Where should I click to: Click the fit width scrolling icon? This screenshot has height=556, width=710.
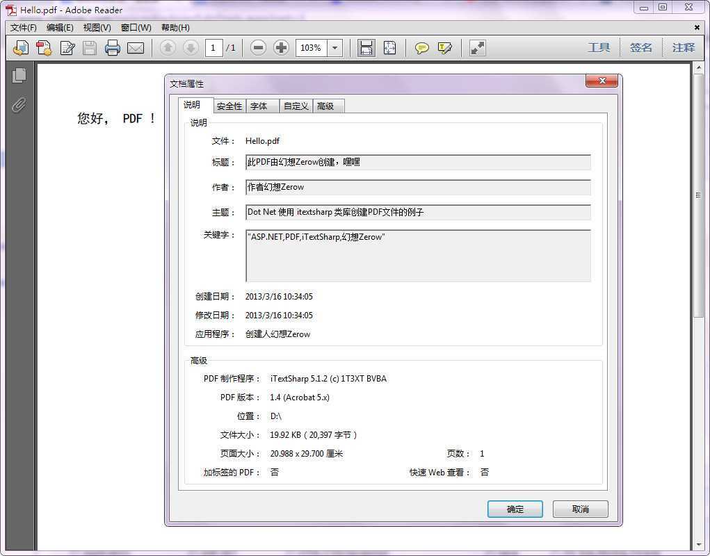366,47
